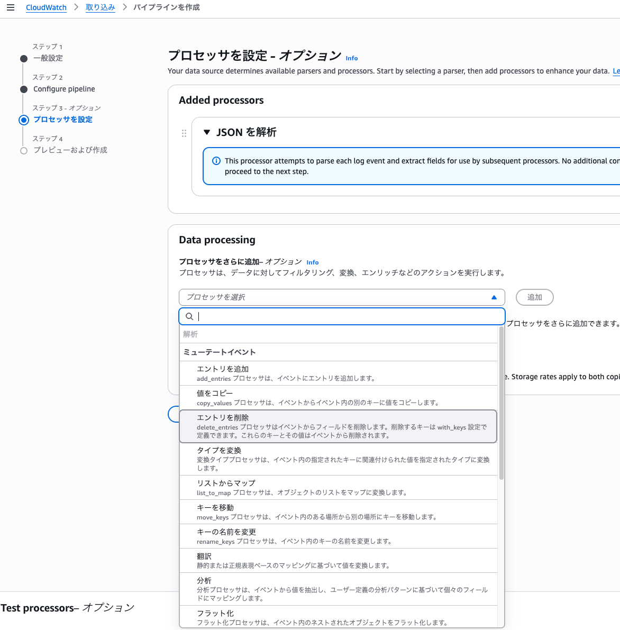Collapse the JSON を解析 processor panel
Screen dimensions: 620x630
pos(206,132)
